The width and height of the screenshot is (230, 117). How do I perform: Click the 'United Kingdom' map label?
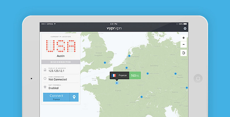click(98, 54)
